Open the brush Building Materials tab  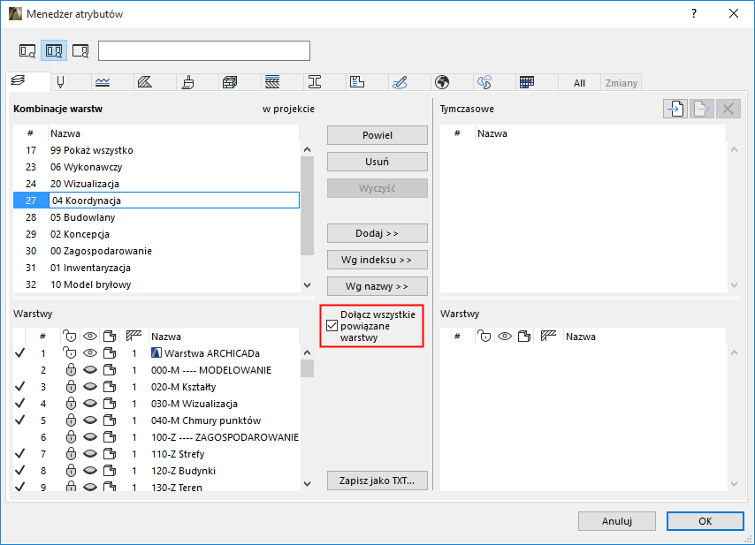[187, 82]
